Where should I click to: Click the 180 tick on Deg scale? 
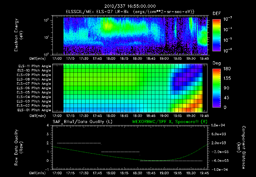[227, 69]
